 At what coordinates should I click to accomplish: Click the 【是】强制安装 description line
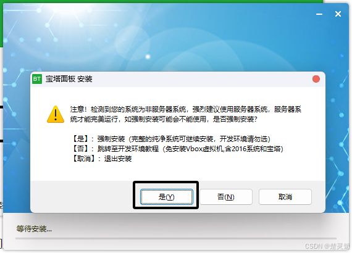point(171,139)
